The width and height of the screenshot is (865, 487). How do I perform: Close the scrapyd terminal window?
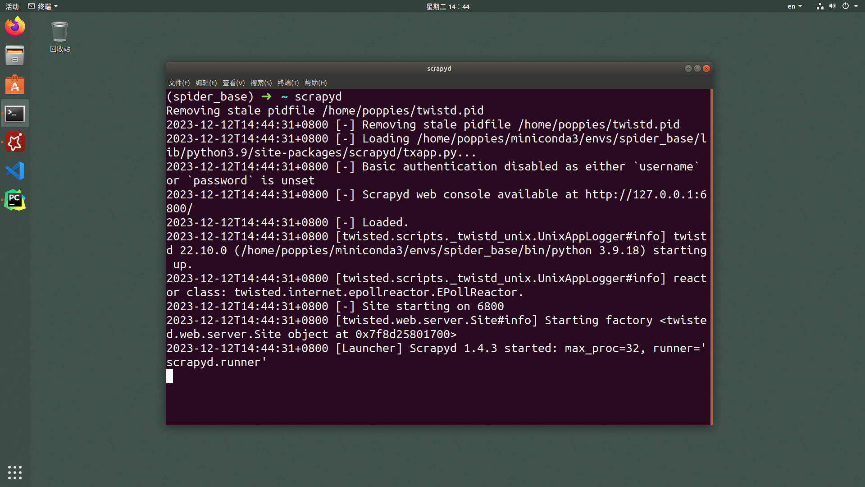(x=706, y=69)
